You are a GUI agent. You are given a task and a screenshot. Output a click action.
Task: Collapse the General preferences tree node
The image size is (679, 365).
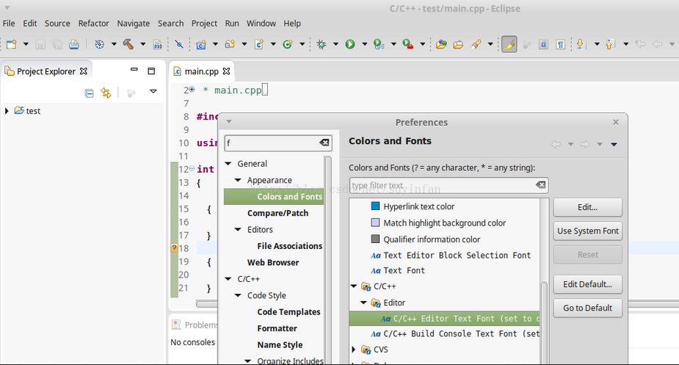pyautogui.click(x=228, y=164)
